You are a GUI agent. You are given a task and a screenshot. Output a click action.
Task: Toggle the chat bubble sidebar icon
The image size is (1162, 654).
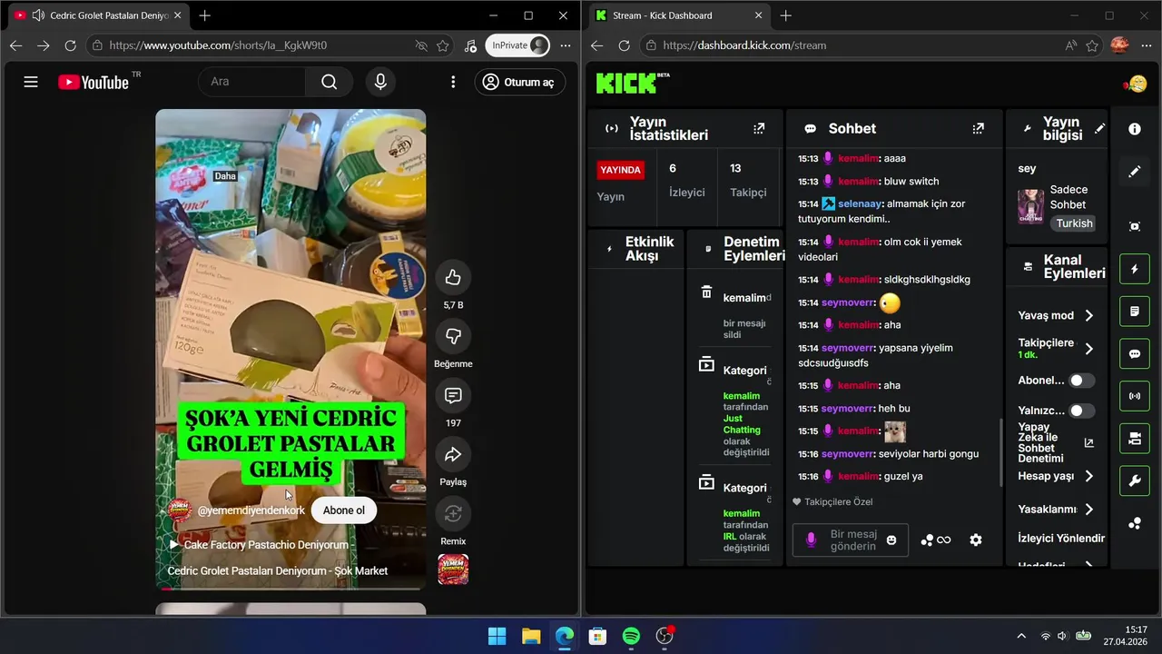pyautogui.click(x=1135, y=354)
